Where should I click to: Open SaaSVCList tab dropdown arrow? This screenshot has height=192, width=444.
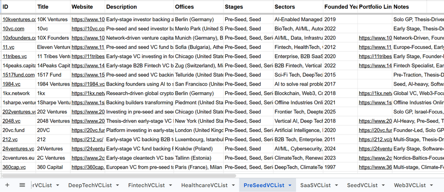336,185
